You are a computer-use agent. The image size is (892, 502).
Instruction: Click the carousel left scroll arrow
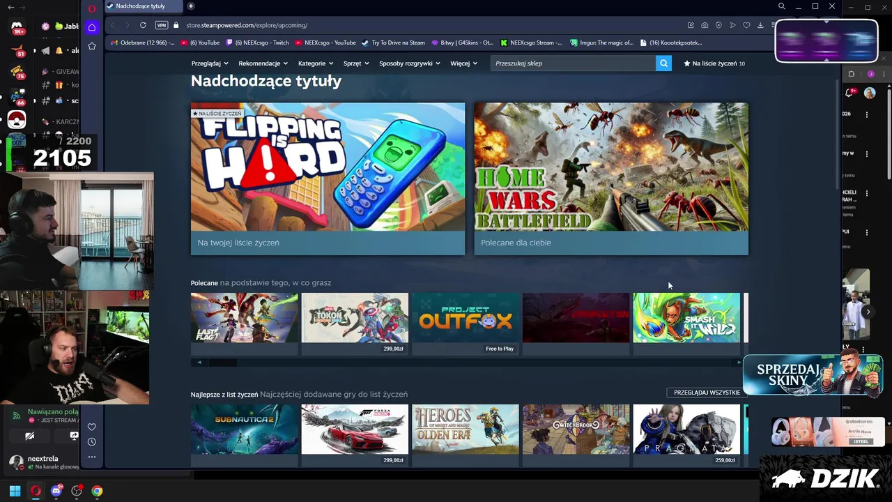pos(199,362)
